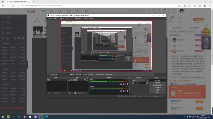Adjust transition duration stepper arrows

[x=147, y=83]
